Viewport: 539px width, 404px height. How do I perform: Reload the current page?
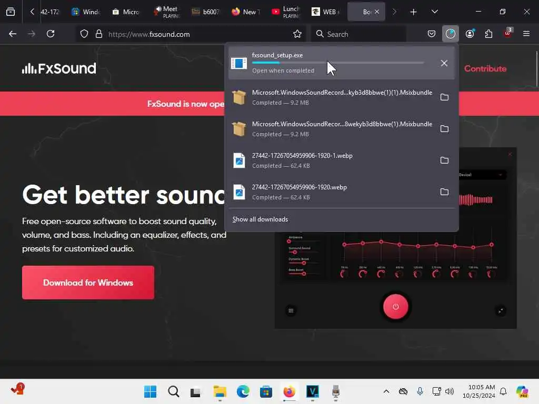coord(51,34)
